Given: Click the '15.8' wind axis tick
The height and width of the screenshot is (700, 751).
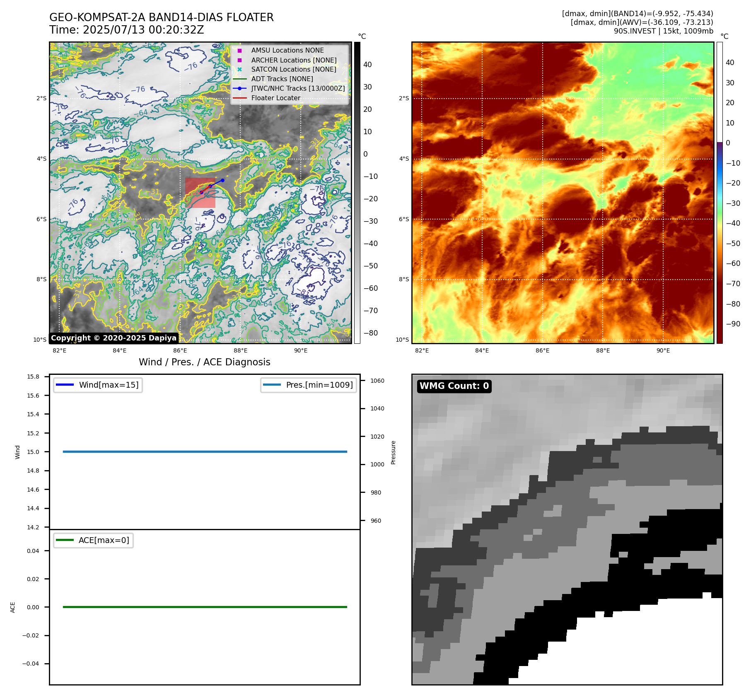Looking at the screenshot, I should 33,377.
